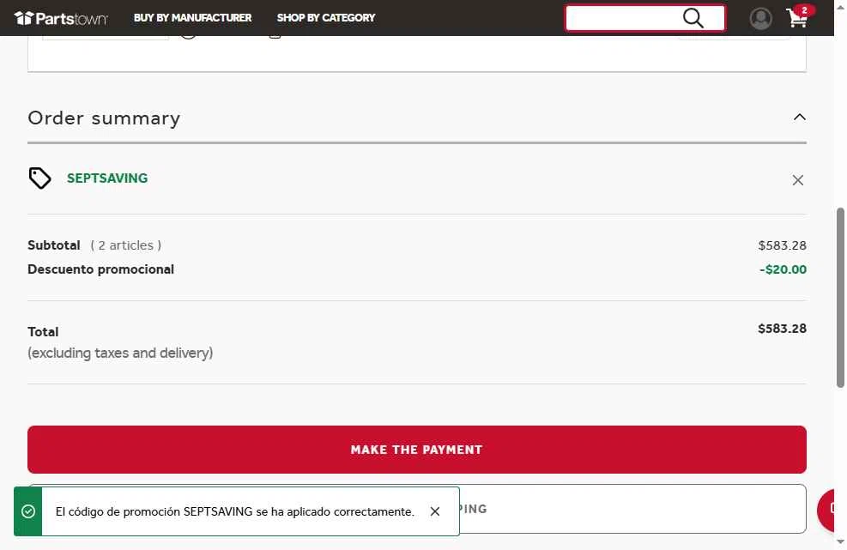Click the cart item count badge
This screenshot has height=550, width=847.
point(804,10)
